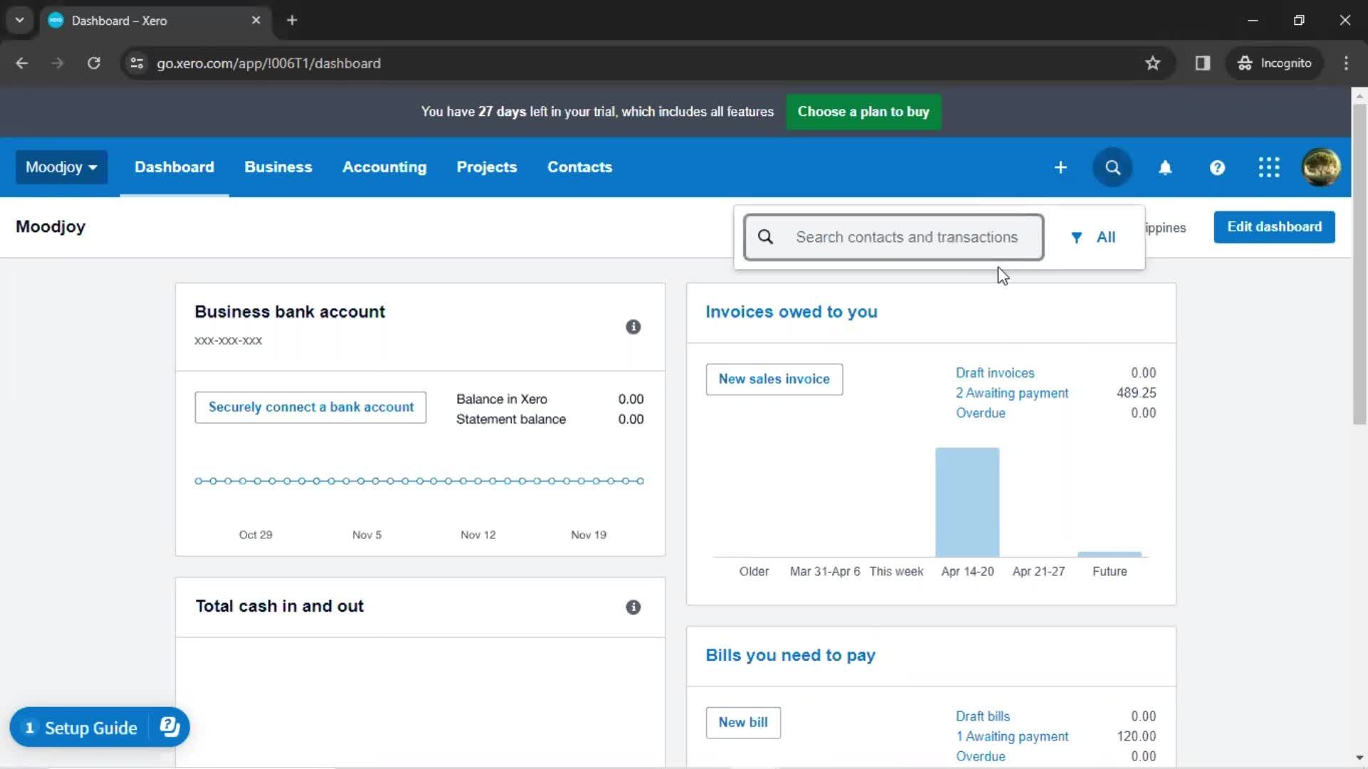Open a new browser tab
This screenshot has width=1368, height=769.
tap(292, 21)
